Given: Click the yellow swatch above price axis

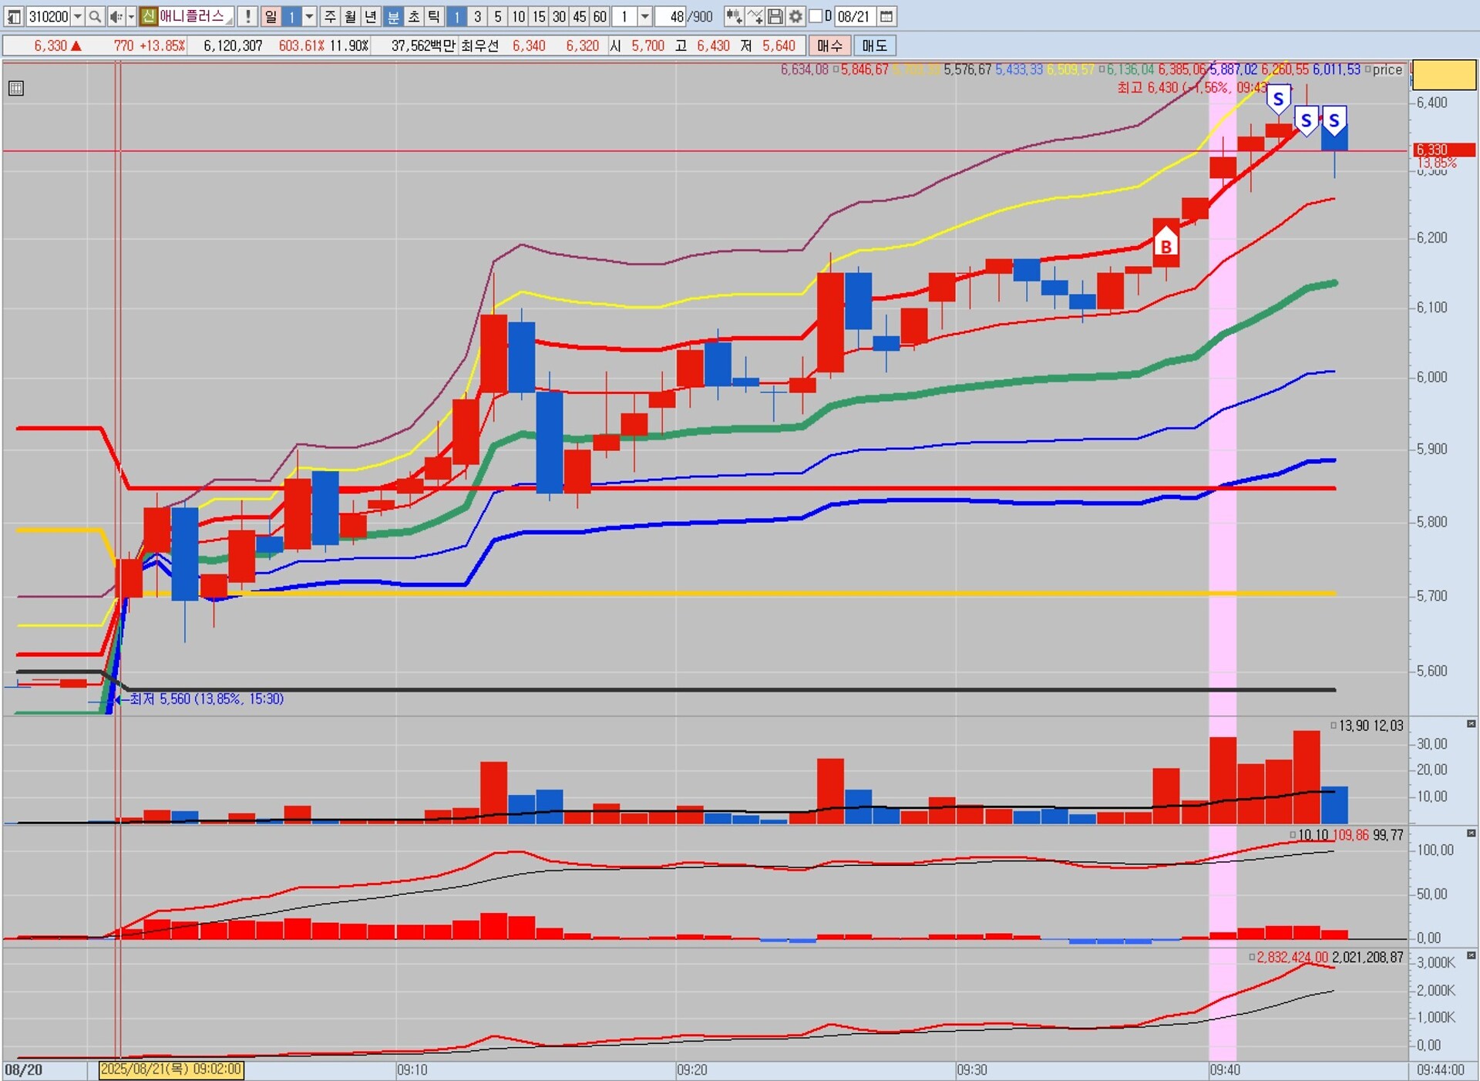Looking at the screenshot, I should coord(1444,75).
